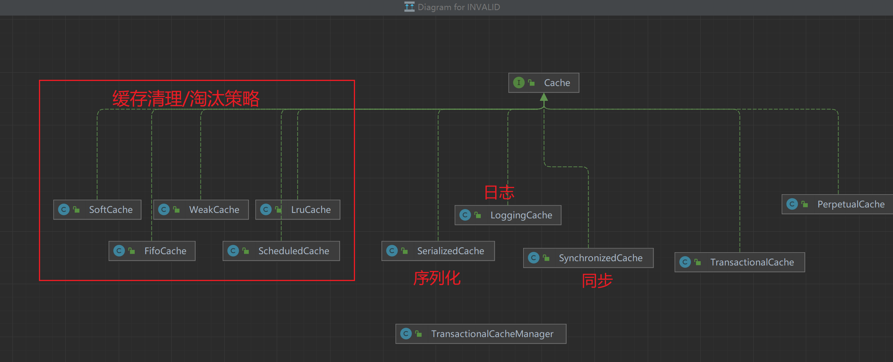Viewport: 893px width, 362px height.
Task: Click the SynchronizedCache label text
Action: pos(601,258)
